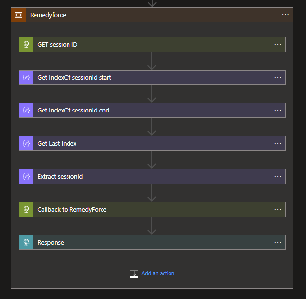The height and width of the screenshot is (299, 306).
Task: Open ellipsis menu for Get IndexOf sessionId start
Action: 278,77
